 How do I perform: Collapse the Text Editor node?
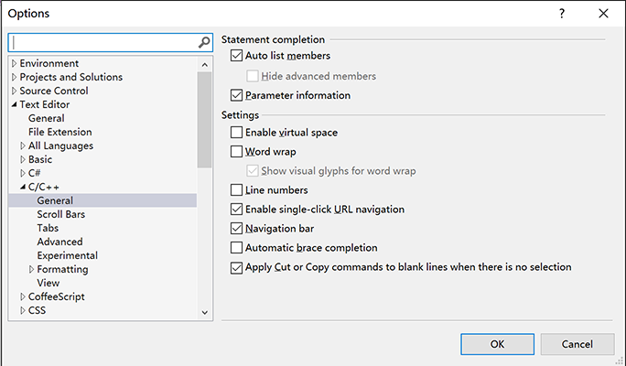coord(14,104)
